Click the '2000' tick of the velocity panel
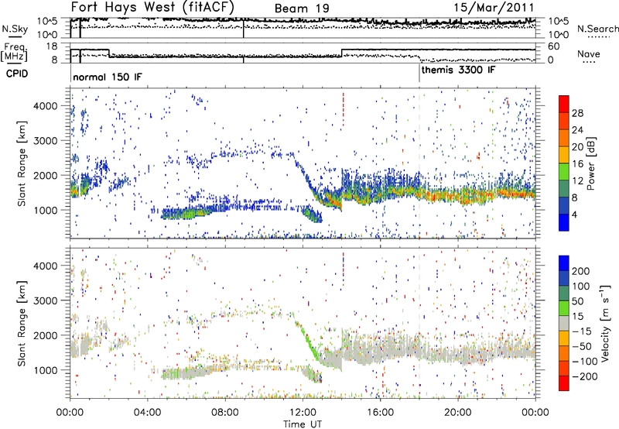The height and width of the screenshot is (429, 619). tap(45, 335)
